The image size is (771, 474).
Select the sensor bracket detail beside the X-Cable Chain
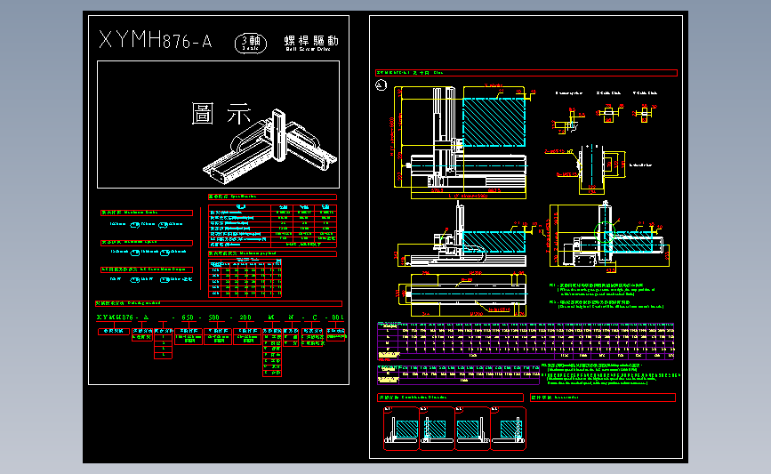tap(569, 121)
